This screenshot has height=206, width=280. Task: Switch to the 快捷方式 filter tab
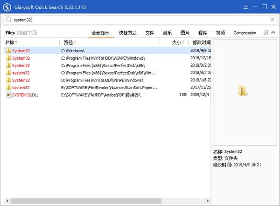point(127,33)
